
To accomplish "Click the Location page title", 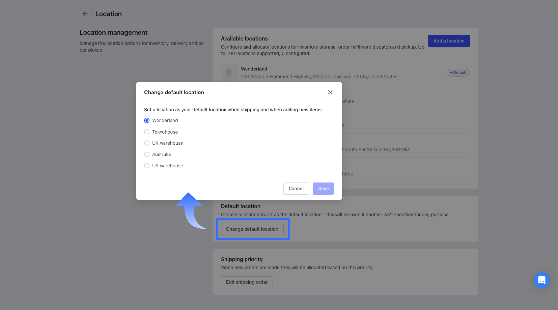I will 109,14.
